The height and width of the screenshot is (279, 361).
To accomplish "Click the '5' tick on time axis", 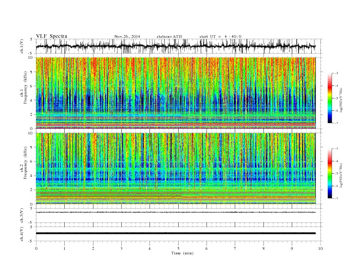I will [x=178, y=248].
